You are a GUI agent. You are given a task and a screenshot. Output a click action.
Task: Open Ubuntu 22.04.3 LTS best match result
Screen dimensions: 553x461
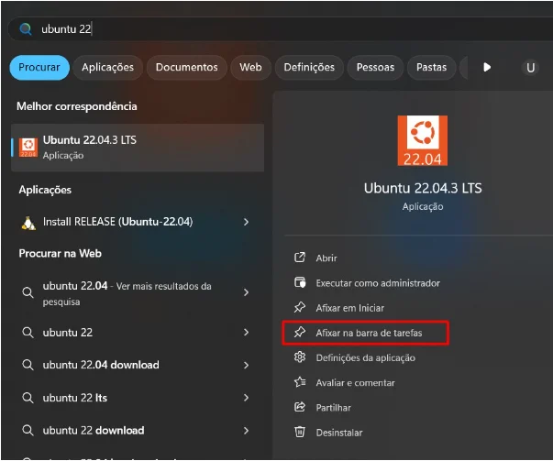coord(138,148)
